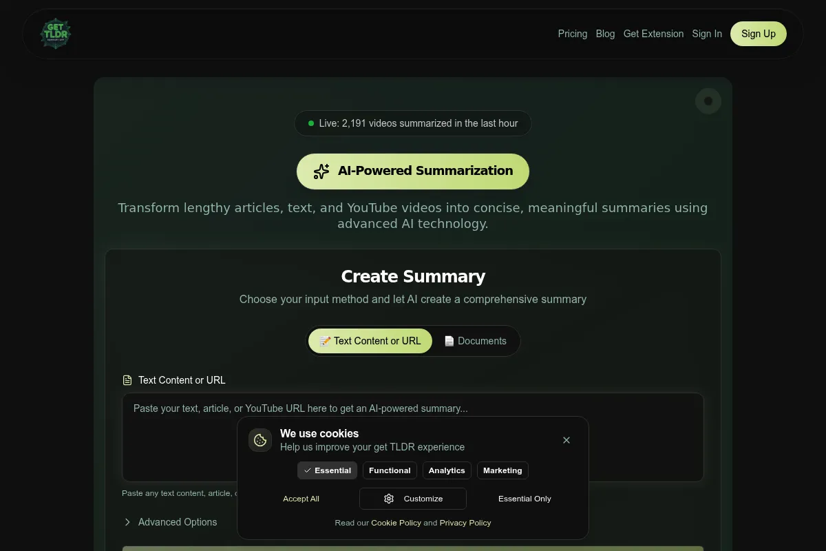Click the 'We use cookies' title
826x551 pixels.
[319, 434]
